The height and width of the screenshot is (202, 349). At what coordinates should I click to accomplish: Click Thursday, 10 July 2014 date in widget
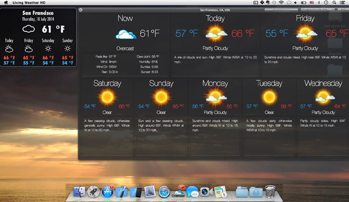coord(38,19)
